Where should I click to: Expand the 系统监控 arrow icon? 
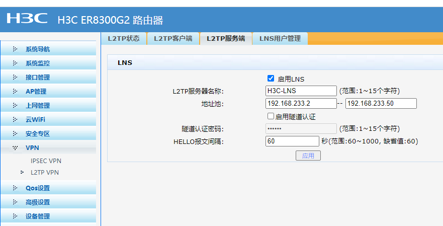(x=15, y=63)
